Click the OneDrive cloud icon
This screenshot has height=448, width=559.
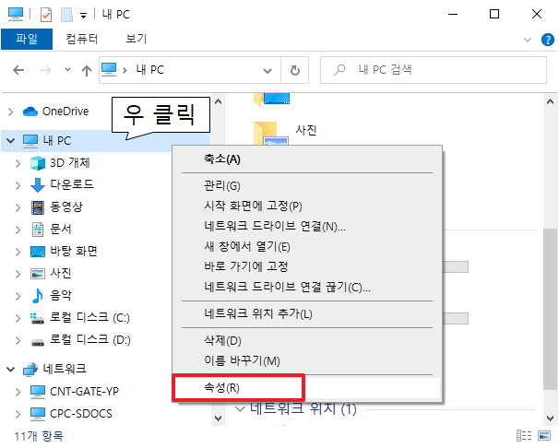click(29, 112)
